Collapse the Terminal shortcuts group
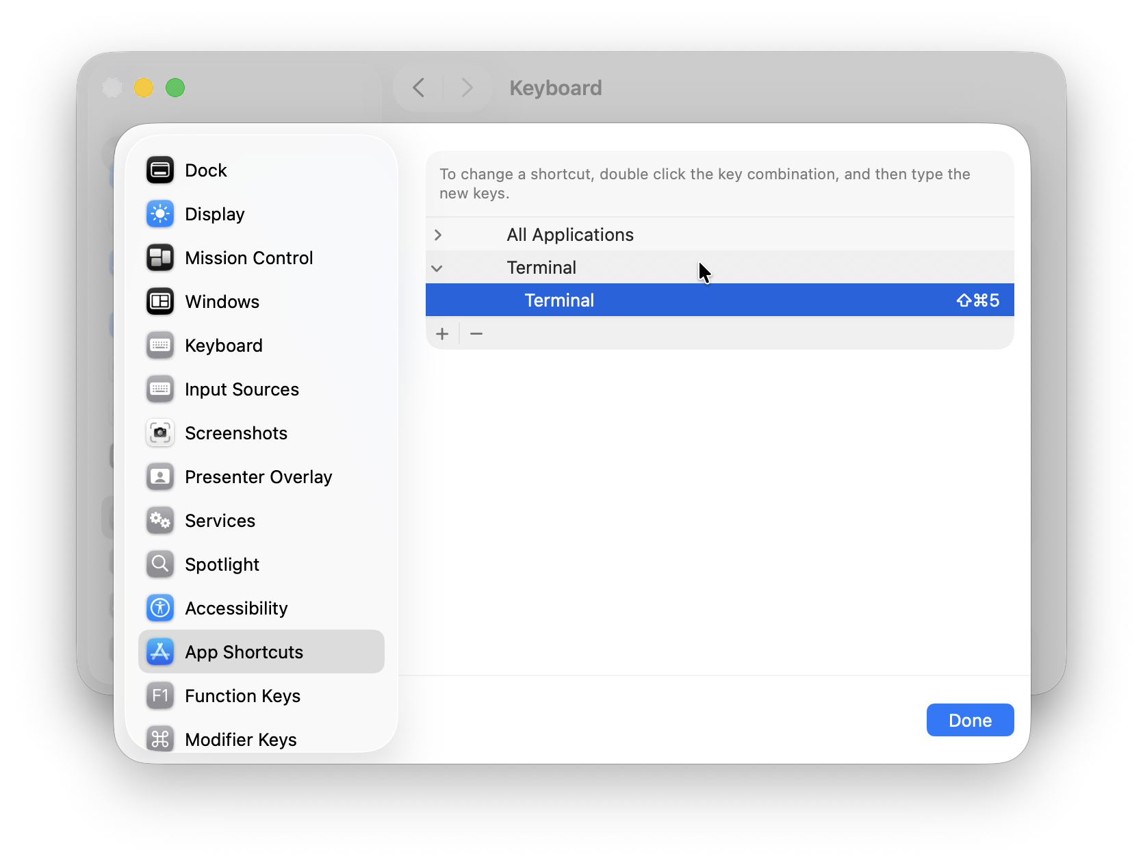Viewport: 1143px width, 865px height. 438,268
